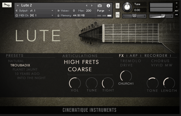
Task: Click the VOL knob
Action: coord(75,83)
